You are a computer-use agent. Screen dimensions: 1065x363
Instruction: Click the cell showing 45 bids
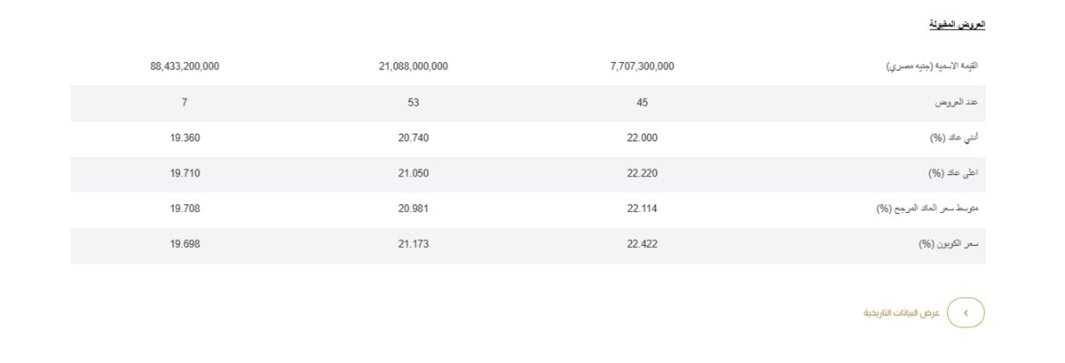(643, 103)
